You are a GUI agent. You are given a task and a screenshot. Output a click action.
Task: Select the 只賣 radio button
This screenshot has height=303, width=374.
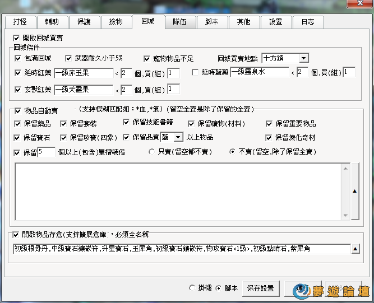(151, 152)
